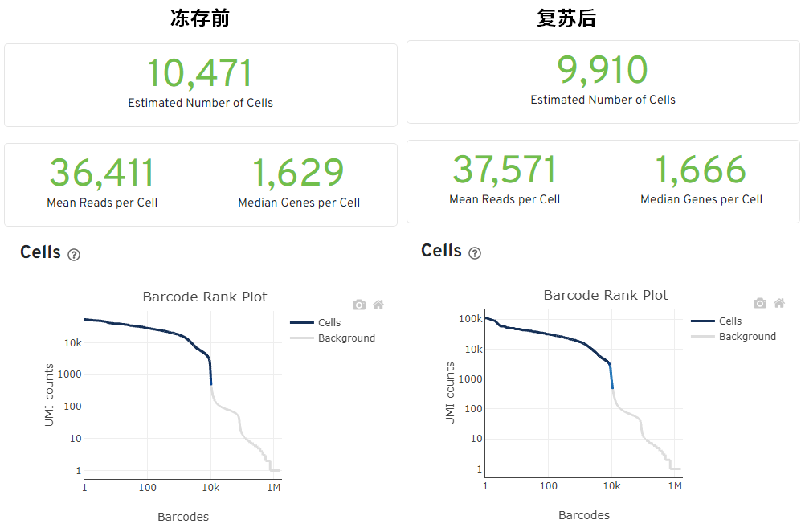Hide Background trace in right plot legend
This screenshot has width=805, height=532.
pyautogui.click(x=747, y=337)
